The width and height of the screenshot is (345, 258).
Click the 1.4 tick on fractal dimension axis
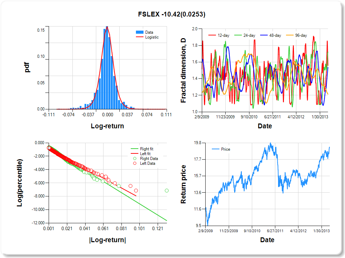(x=195, y=78)
